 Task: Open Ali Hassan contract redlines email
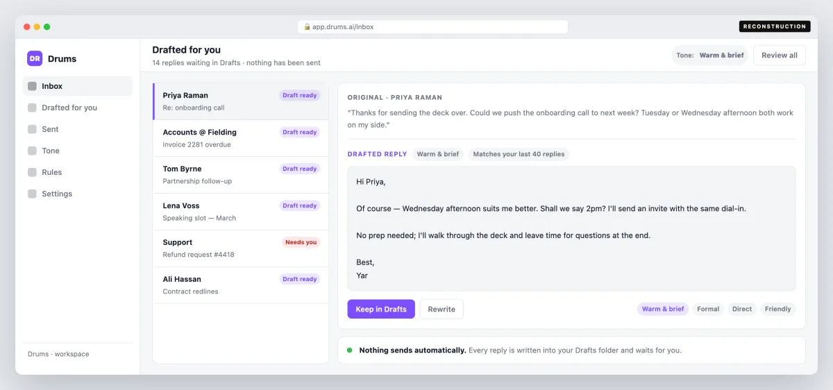(x=241, y=285)
